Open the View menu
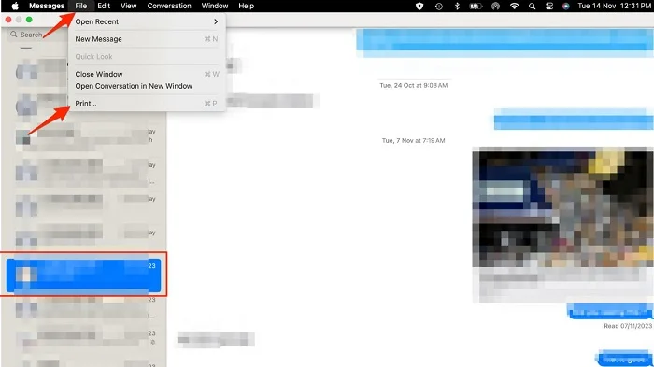This screenshot has width=654, height=367. click(129, 6)
